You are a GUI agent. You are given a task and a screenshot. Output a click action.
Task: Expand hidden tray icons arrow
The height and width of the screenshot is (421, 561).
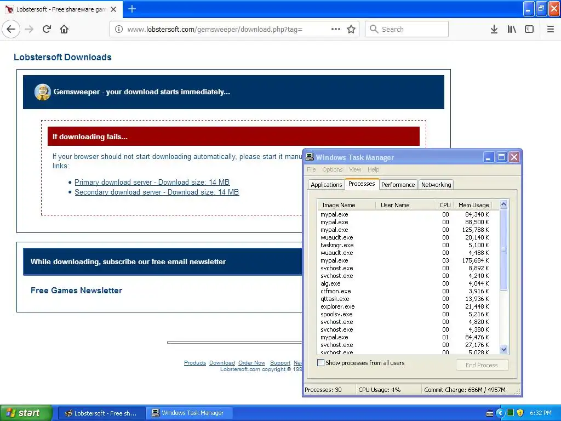(x=500, y=413)
